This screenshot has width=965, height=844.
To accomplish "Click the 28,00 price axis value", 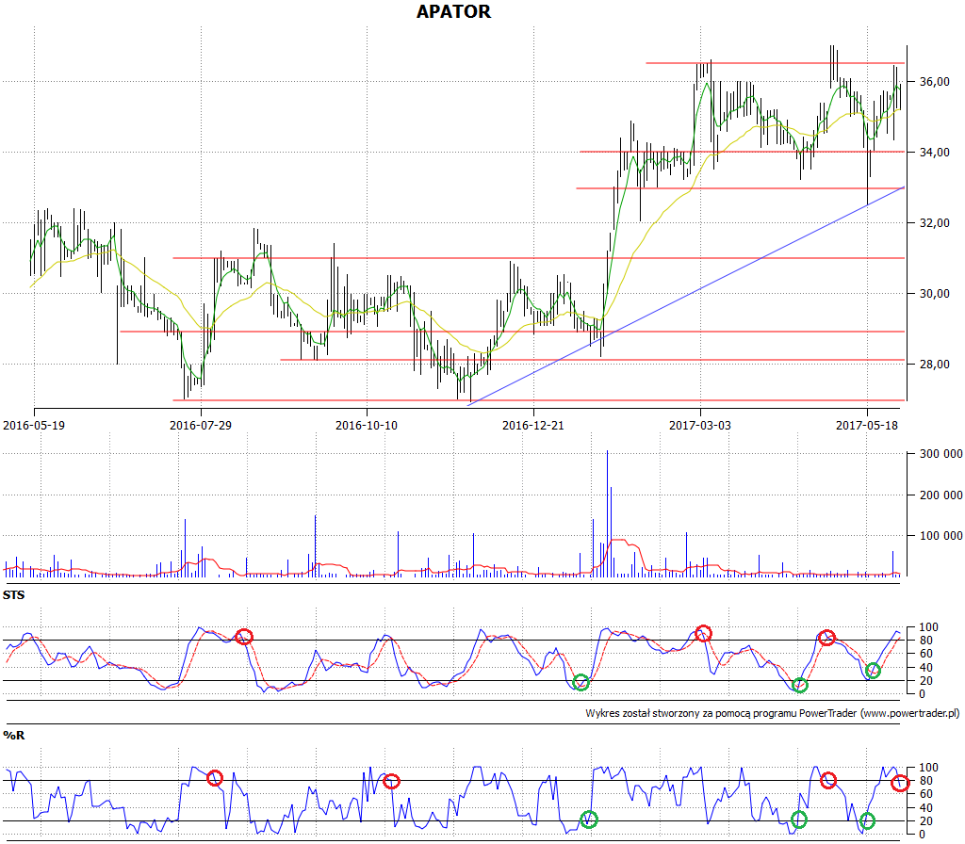I will click(x=934, y=365).
